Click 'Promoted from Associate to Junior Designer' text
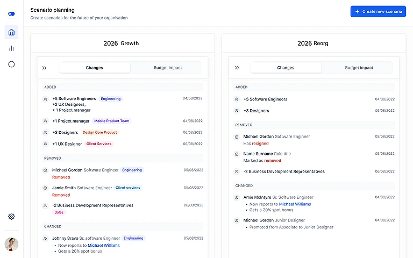Screen dimensions: 413x258 291,227
